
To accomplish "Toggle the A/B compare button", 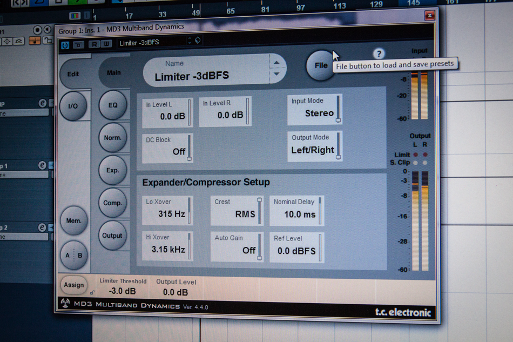I will click(x=73, y=255).
